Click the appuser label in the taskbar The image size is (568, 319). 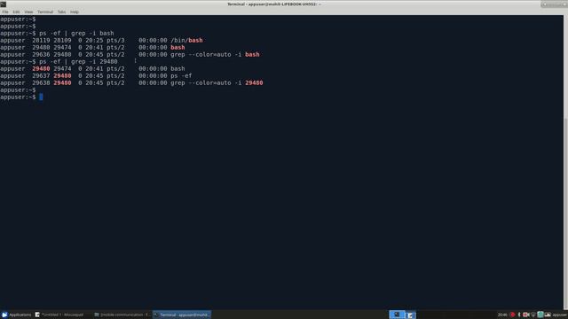tap(560, 315)
